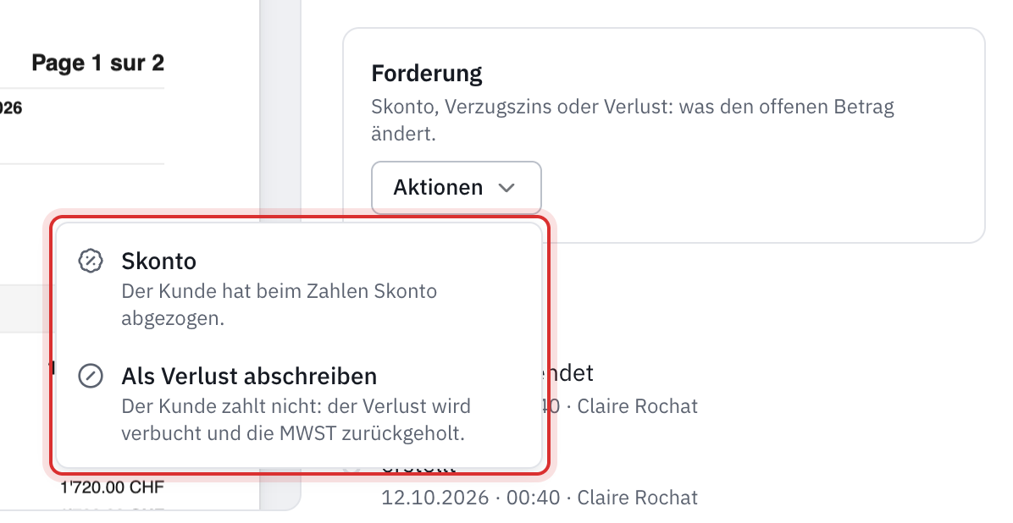This screenshot has height=523, width=1013.
Task: Click the Skonto percent badge icon
Action: [91, 261]
